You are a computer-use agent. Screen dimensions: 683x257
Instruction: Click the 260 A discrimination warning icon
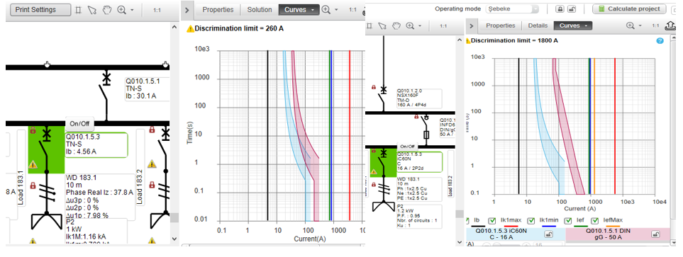pos(190,29)
